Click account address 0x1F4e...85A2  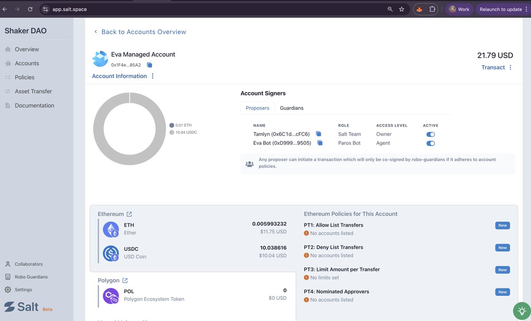(126, 65)
